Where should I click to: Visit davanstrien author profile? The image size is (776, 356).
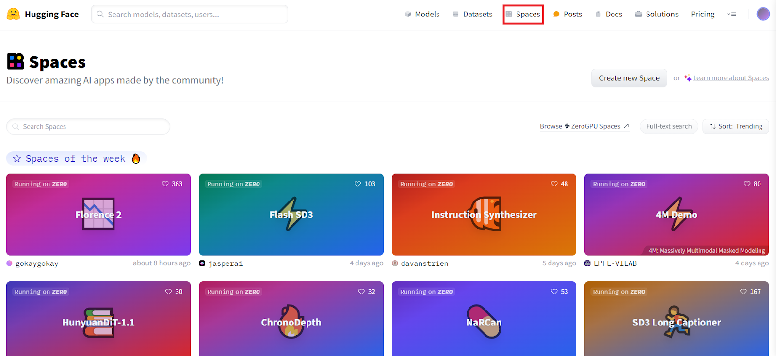424,263
